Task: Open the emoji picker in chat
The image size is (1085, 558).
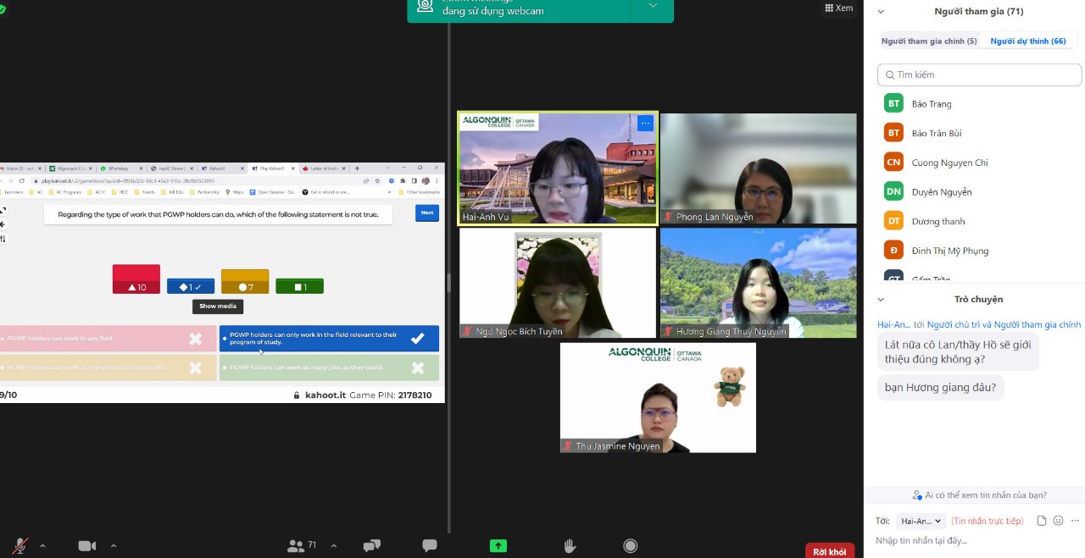Action: coord(1058,521)
